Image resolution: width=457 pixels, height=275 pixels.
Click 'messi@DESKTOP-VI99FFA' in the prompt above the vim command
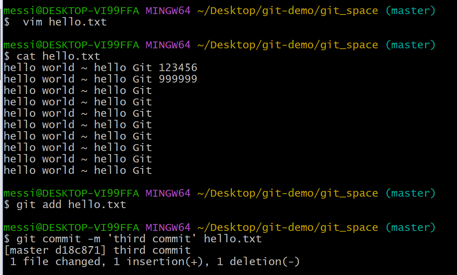click(71, 11)
